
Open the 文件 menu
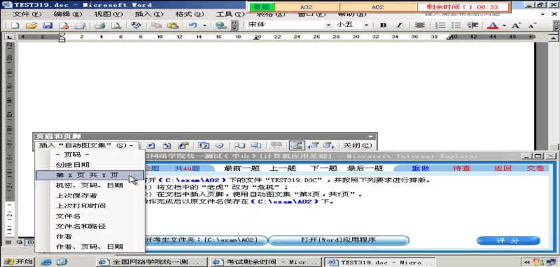tap(27, 14)
